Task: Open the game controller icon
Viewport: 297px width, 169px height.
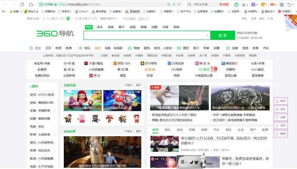Action: click(x=272, y=4)
